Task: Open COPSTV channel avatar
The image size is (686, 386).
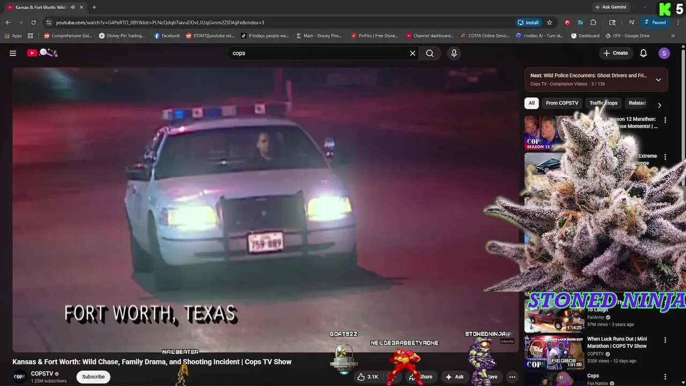Action: [19, 377]
